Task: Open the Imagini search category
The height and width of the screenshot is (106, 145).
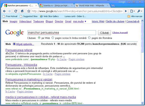Action: tap(13, 22)
